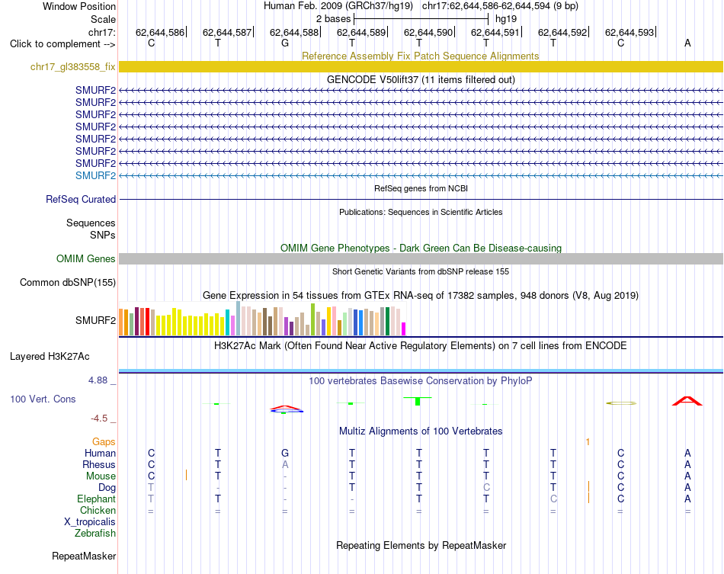Viewport: 724px width, 574px height.
Task: Click the G base in the complement row
Action: pyautogui.click(x=285, y=43)
